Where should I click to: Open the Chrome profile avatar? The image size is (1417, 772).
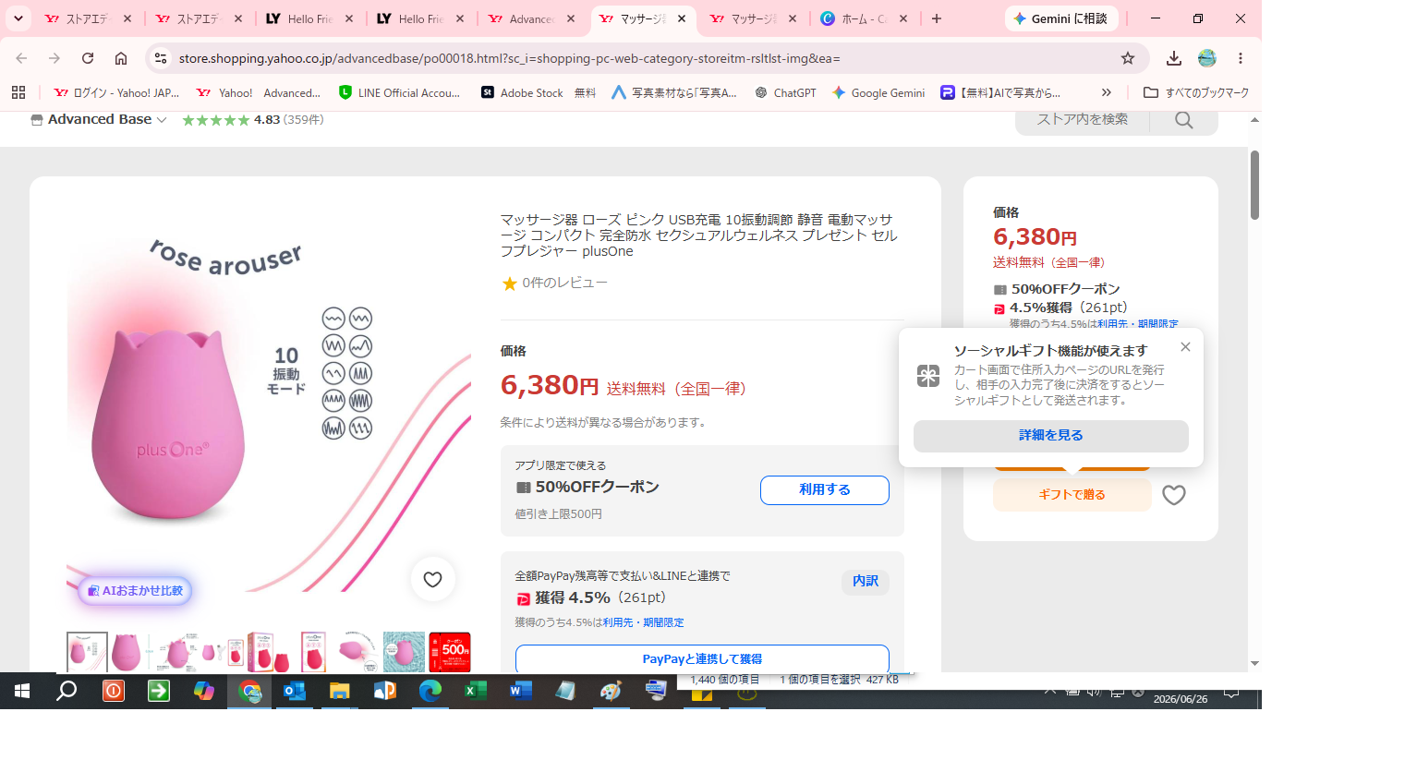coord(1207,58)
